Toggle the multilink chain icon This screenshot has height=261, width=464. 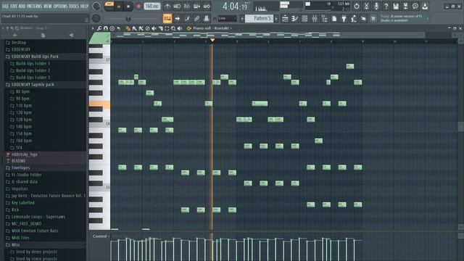click(196, 19)
